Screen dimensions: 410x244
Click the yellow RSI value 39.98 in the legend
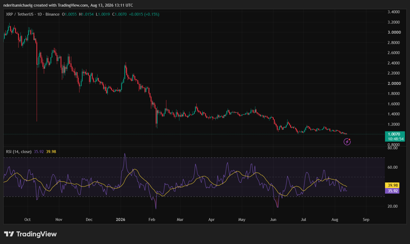pos(51,152)
